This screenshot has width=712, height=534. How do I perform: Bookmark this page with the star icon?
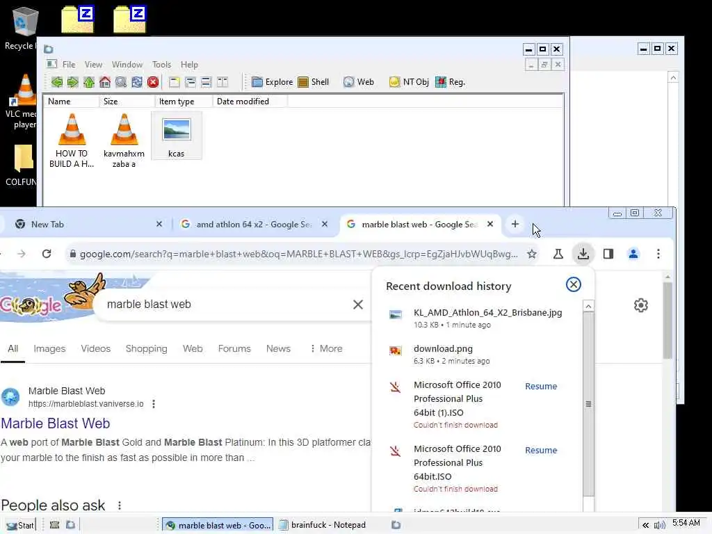pos(532,254)
